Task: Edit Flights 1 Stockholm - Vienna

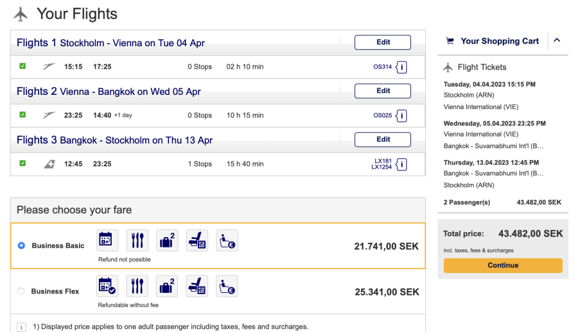Action: 383,42
